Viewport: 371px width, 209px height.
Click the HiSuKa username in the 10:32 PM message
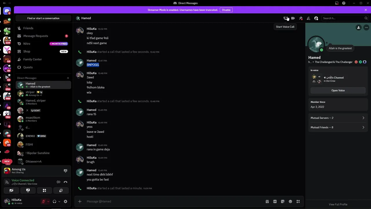92,29
